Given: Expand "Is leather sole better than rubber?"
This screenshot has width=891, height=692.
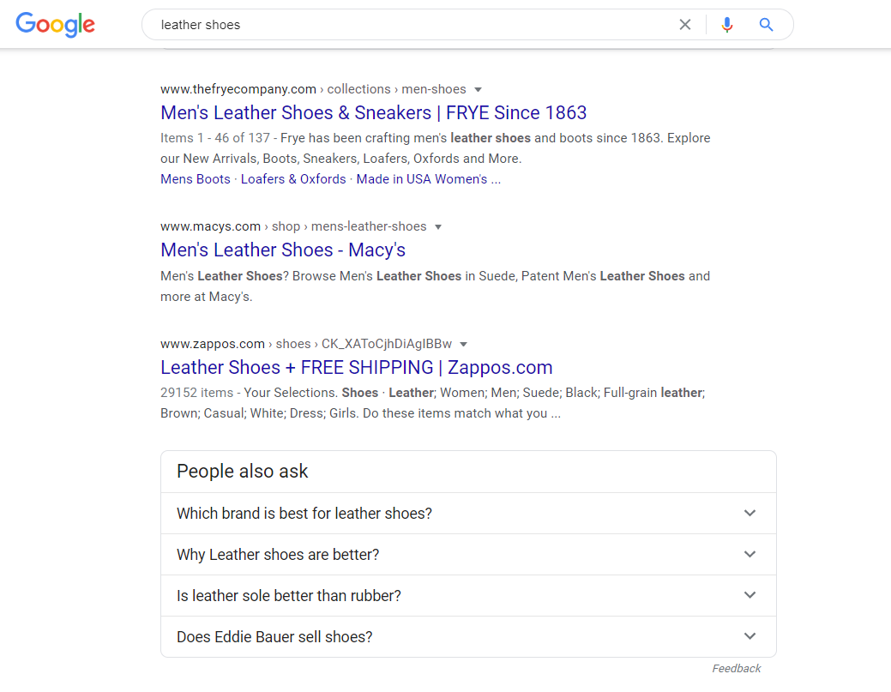Looking at the screenshot, I should coord(468,595).
